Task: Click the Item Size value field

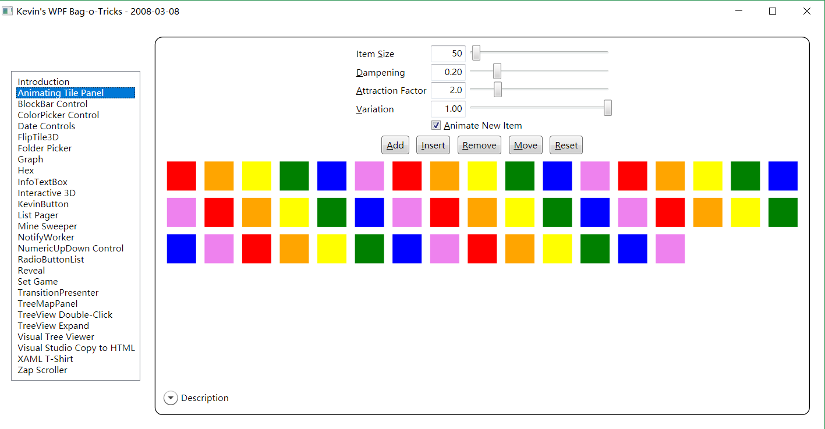Action: (x=448, y=54)
